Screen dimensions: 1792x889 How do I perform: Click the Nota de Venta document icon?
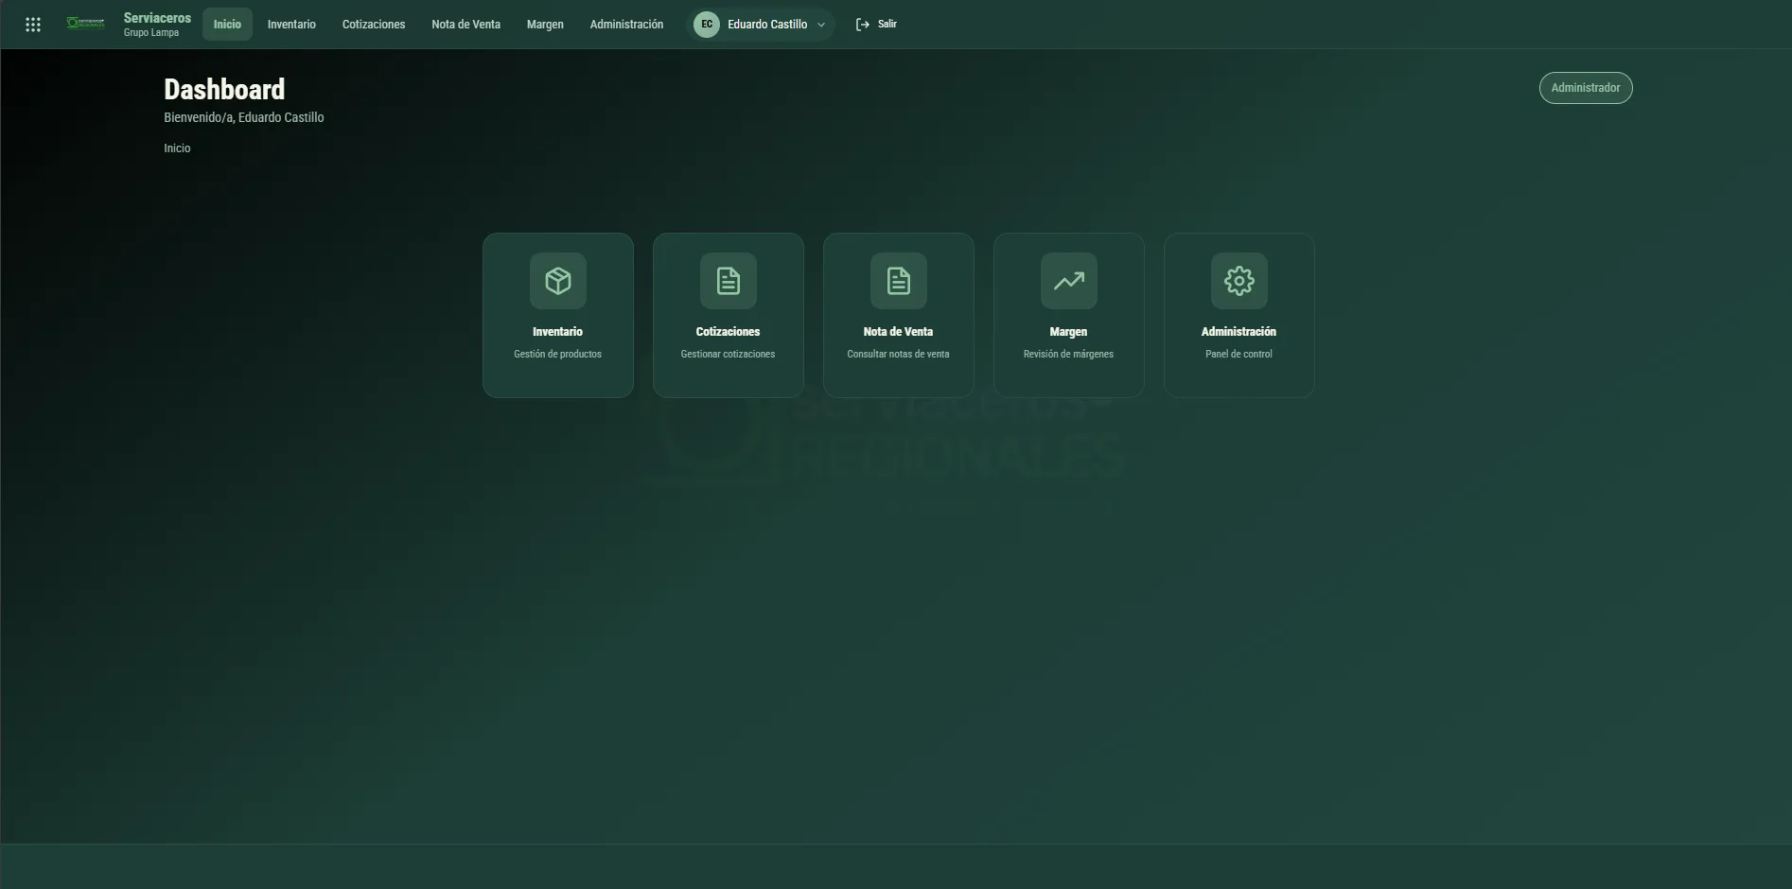click(899, 281)
